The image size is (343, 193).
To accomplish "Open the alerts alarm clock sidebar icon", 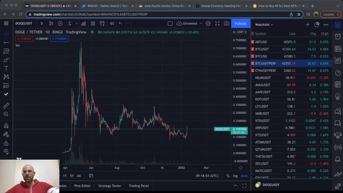I will click(338, 36).
